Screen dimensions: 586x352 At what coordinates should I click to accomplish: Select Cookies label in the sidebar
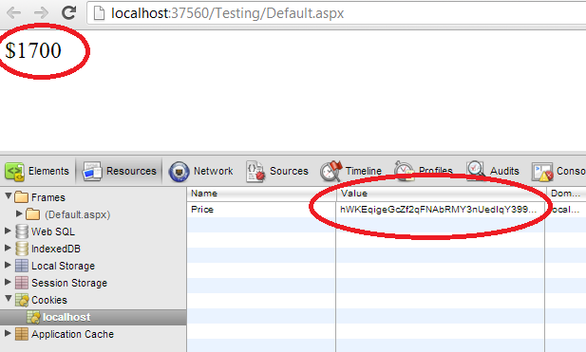49,300
